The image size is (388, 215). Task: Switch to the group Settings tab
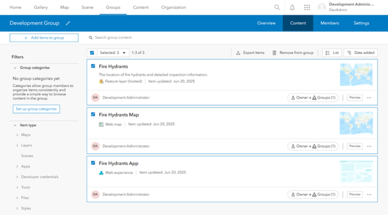tap(361, 23)
